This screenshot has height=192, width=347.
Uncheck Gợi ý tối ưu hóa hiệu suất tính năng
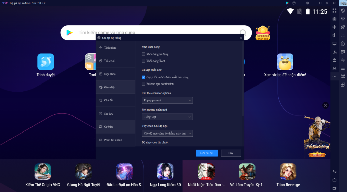tap(143, 77)
